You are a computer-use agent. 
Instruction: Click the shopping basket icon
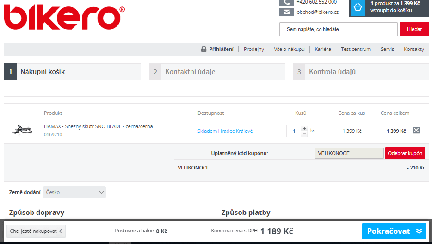(x=358, y=7)
